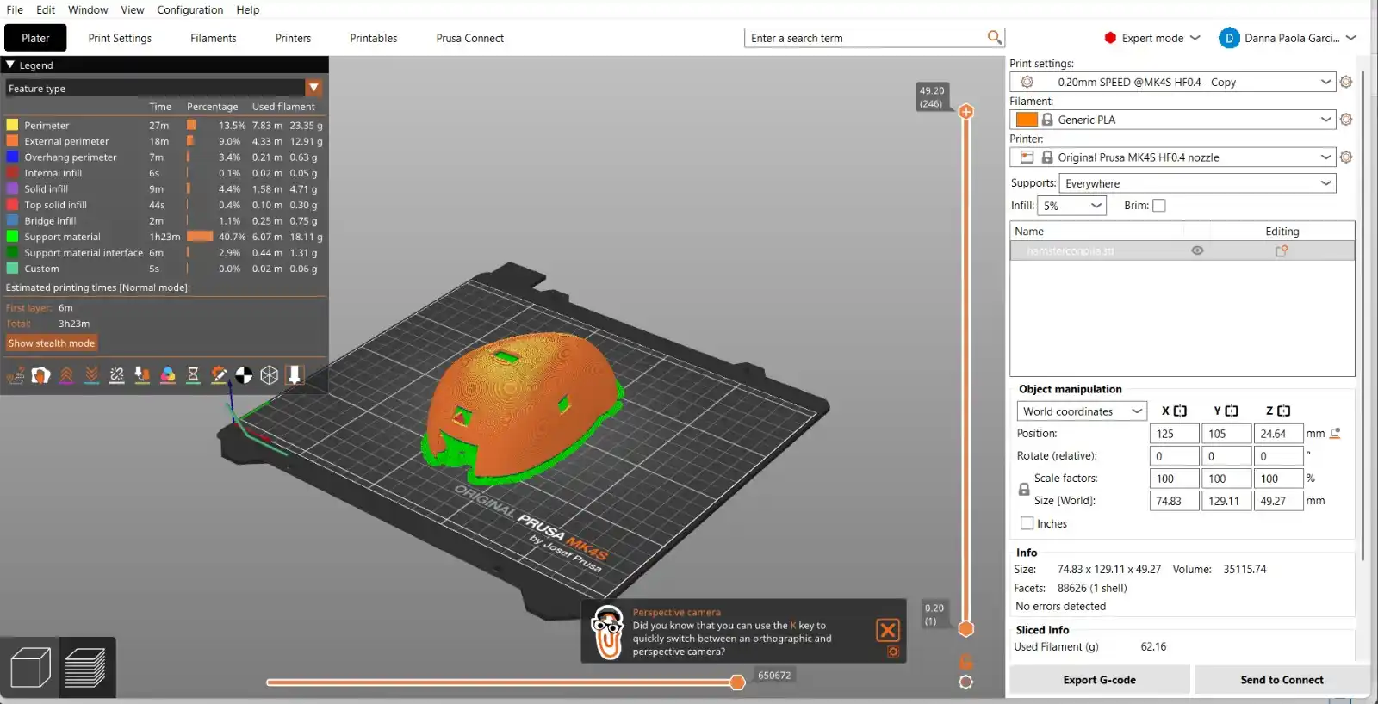This screenshot has width=1378, height=704.
Task: Open the Configuration menu
Action: click(x=189, y=9)
